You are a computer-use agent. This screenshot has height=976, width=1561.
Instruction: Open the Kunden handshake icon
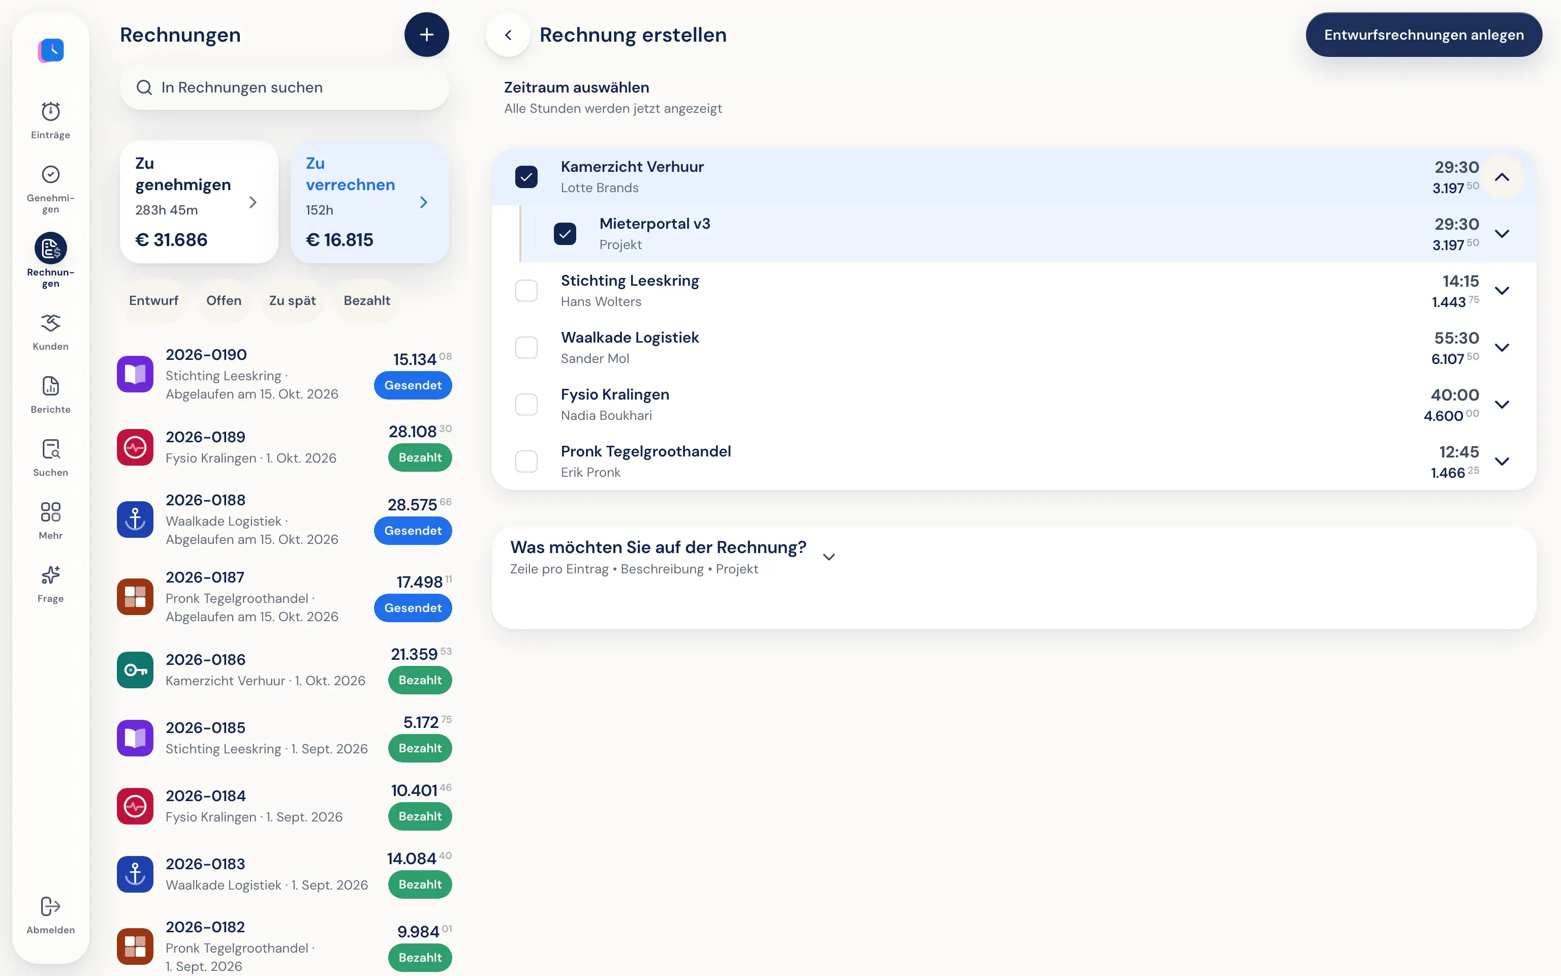pos(50,323)
